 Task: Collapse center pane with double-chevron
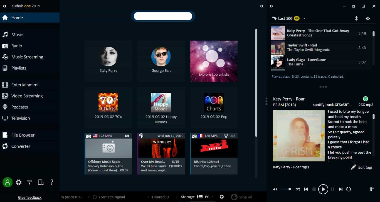261,6
